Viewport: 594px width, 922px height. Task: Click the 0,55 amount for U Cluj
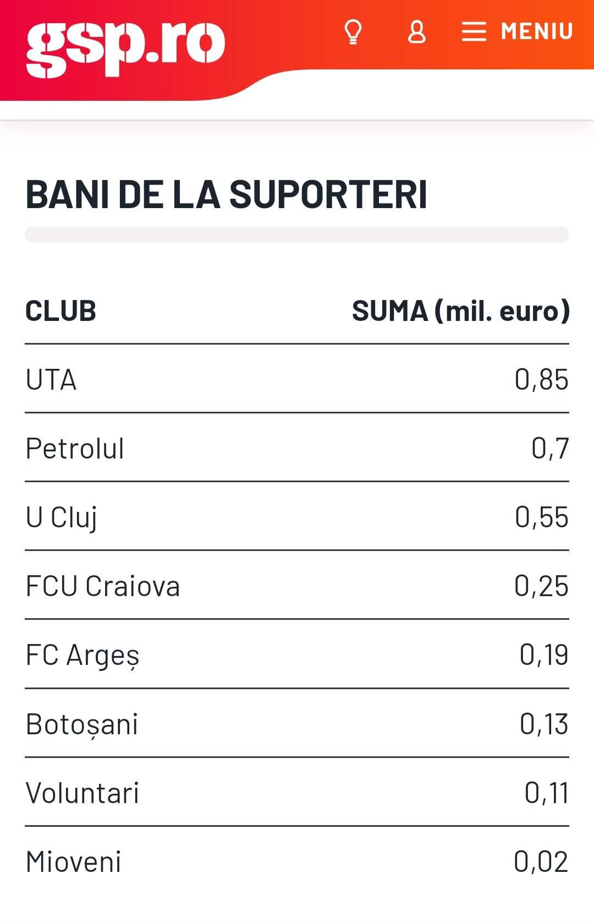point(541,517)
